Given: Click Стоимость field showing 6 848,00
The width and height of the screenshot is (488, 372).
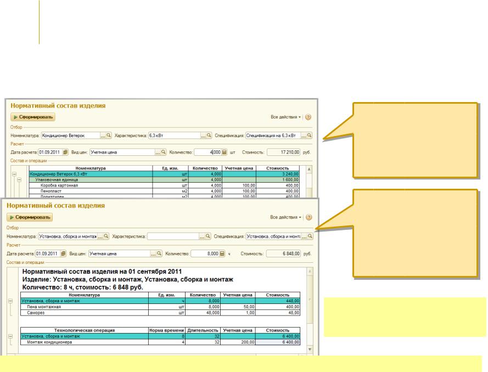Looking at the screenshot, I should (283, 254).
